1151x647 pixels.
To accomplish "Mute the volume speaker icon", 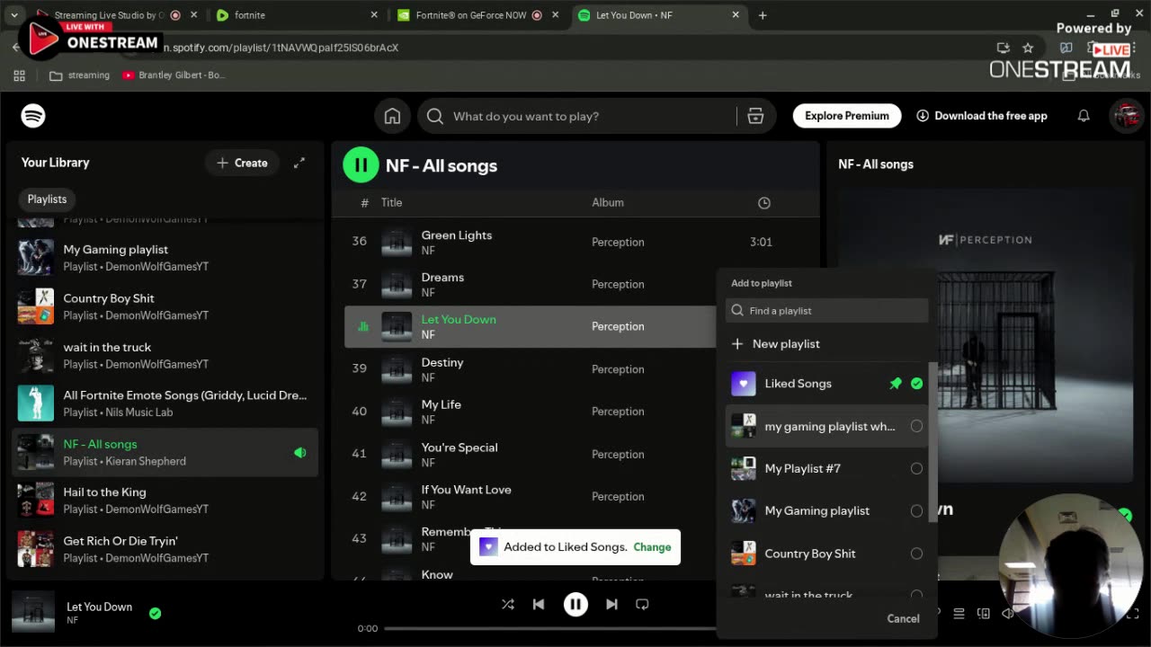I will click(x=1008, y=614).
